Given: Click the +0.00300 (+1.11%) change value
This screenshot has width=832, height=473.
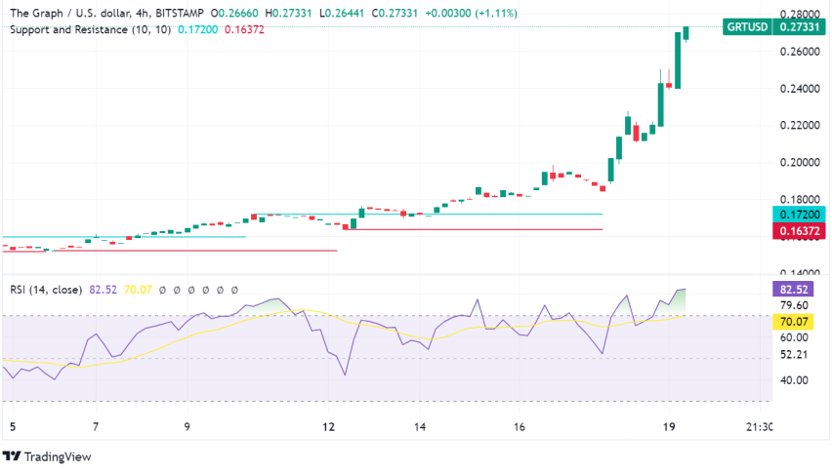Looking at the screenshot, I should point(472,14).
